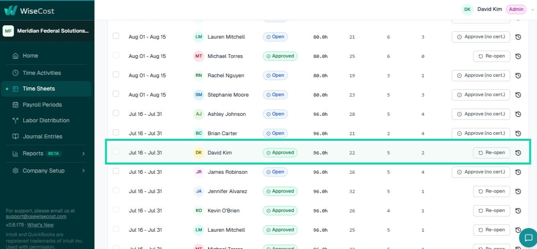Approve Stephanie Moore timesheet without cert
This screenshot has height=249, width=537.
tap(481, 95)
